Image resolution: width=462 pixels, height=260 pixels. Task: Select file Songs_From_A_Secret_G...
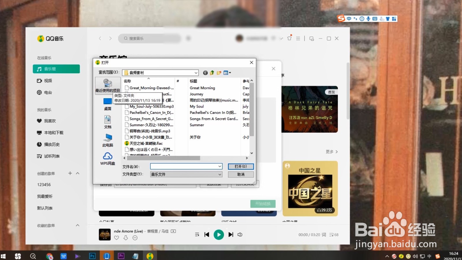tap(149, 119)
